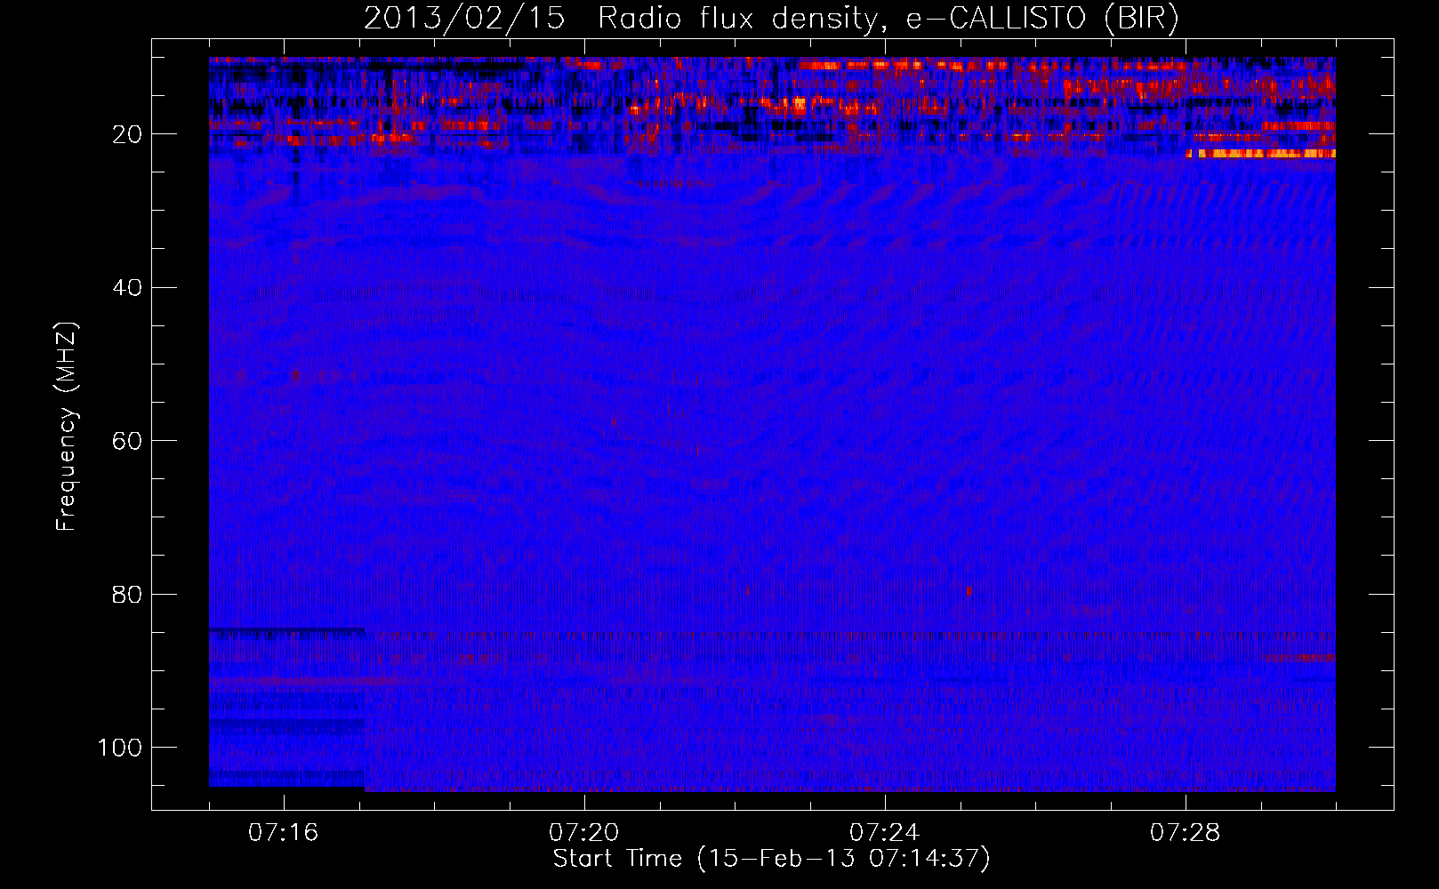Click the red dot near 80 MHz after 07:24
The height and width of the screenshot is (889, 1439).
pyautogui.click(x=969, y=590)
